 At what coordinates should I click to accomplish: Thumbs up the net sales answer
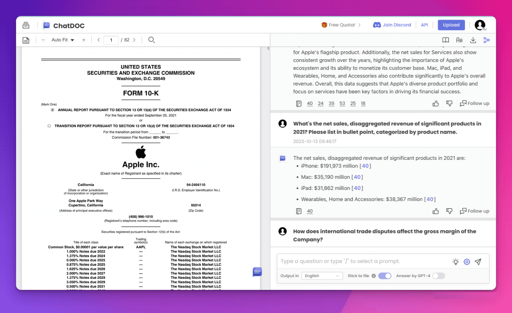[436, 211]
